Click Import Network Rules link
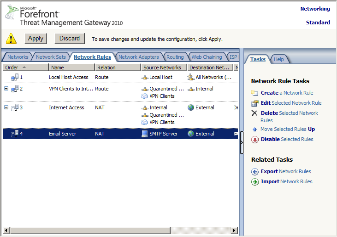The image size is (337, 237). point(286,181)
